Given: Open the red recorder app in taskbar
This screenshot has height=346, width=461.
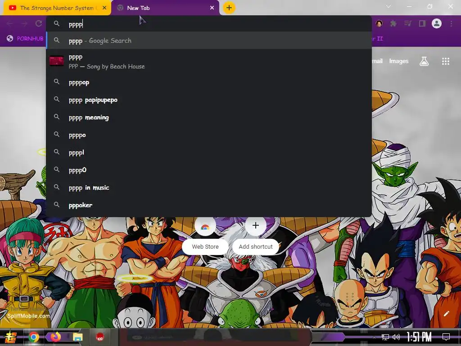Looking at the screenshot, I should pos(100,337).
